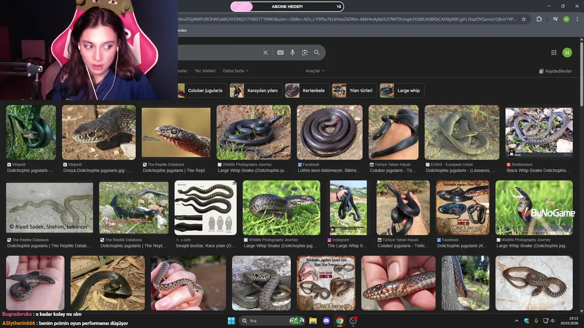Bookmark this page with the star icon
Screen dimensions: 584x328
[x=524, y=19]
